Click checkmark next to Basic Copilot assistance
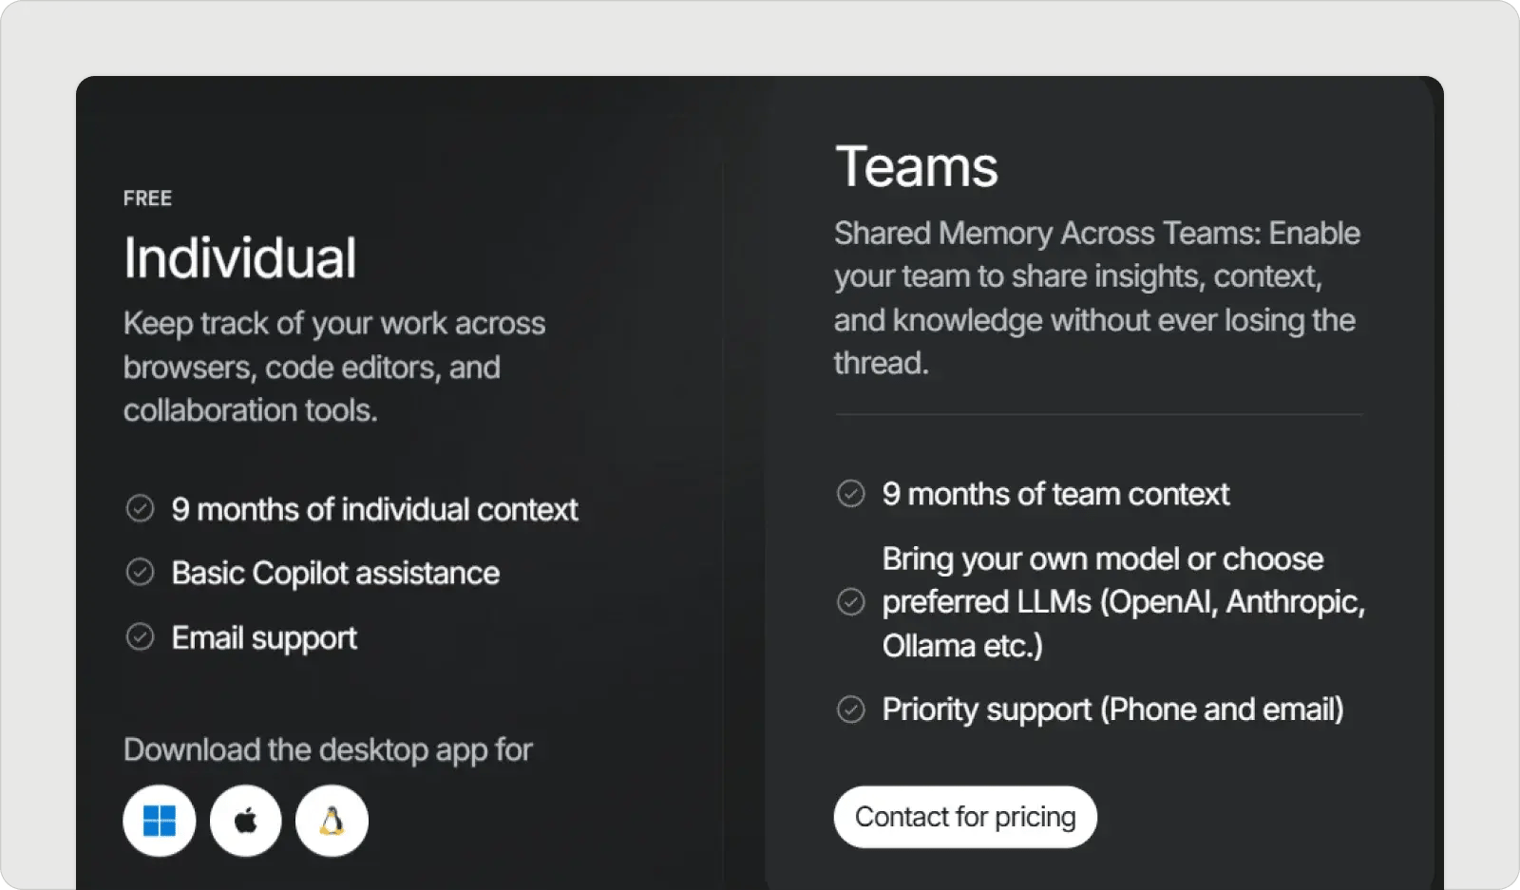Viewport: 1520px width, 890px height. tap(140, 573)
